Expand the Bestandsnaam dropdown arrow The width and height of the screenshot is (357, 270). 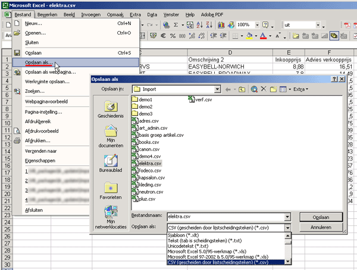pos(289,218)
